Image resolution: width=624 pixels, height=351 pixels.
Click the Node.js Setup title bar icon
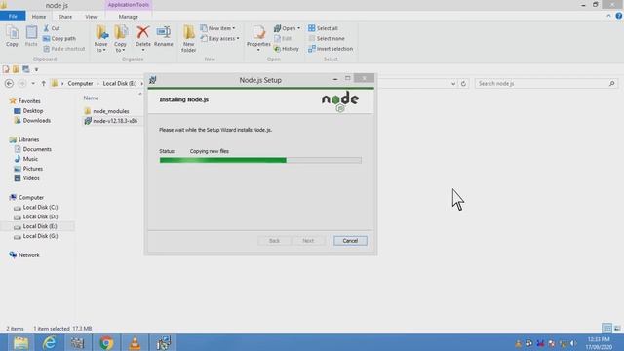[153, 80]
